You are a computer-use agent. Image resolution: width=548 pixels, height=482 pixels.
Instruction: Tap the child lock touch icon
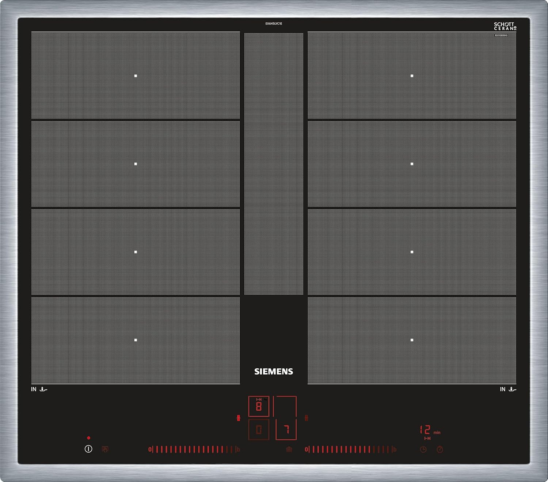[x=105, y=449]
